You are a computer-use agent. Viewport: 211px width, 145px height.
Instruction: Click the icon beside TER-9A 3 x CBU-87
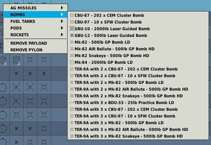[x=72, y=109]
